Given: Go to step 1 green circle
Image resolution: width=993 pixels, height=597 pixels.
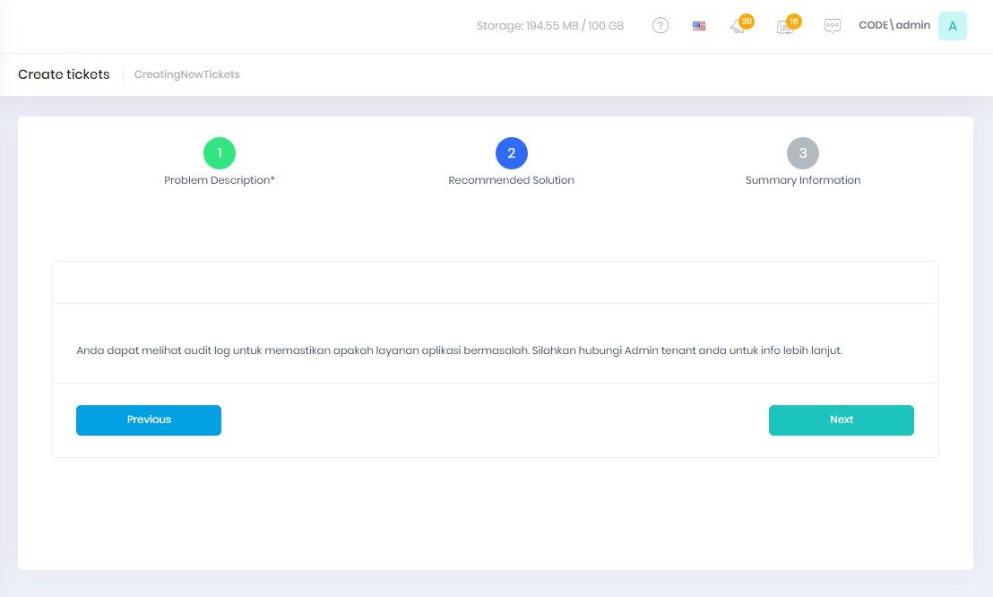Looking at the screenshot, I should click(x=220, y=153).
